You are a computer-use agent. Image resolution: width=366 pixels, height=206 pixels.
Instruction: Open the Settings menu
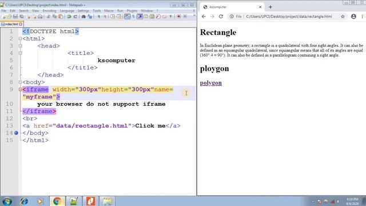point(83,11)
